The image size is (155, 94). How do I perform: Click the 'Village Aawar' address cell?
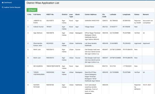pyautogui.click(x=89, y=27)
